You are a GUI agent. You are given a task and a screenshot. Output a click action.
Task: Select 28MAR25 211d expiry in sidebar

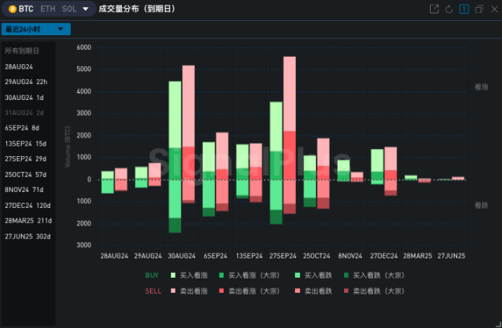point(28,221)
